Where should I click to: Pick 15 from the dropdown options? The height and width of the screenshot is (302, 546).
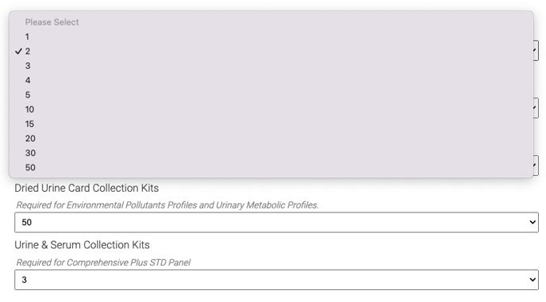[271, 124]
